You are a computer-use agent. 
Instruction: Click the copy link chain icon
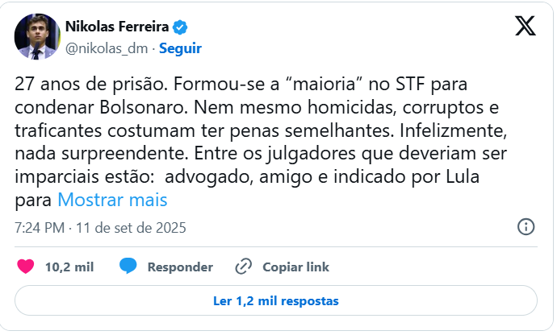(244, 267)
